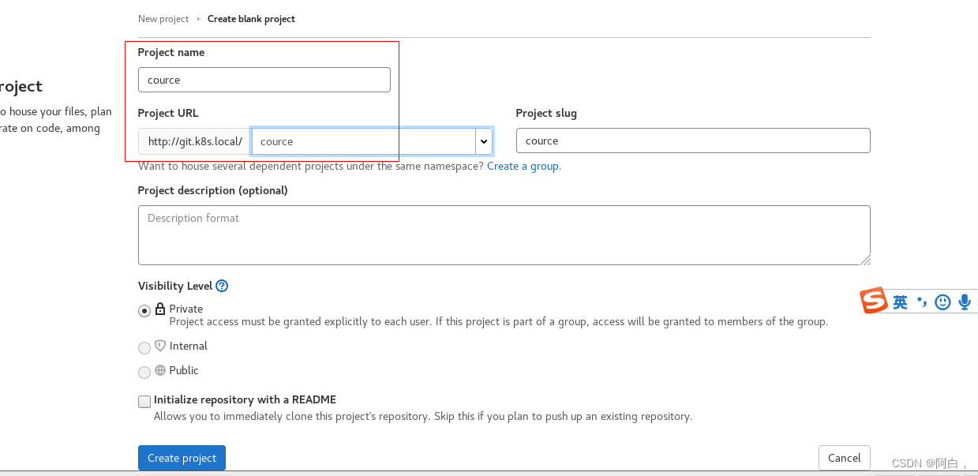
Task: Click Create blank project breadcrumb
Action: [251, 19]
